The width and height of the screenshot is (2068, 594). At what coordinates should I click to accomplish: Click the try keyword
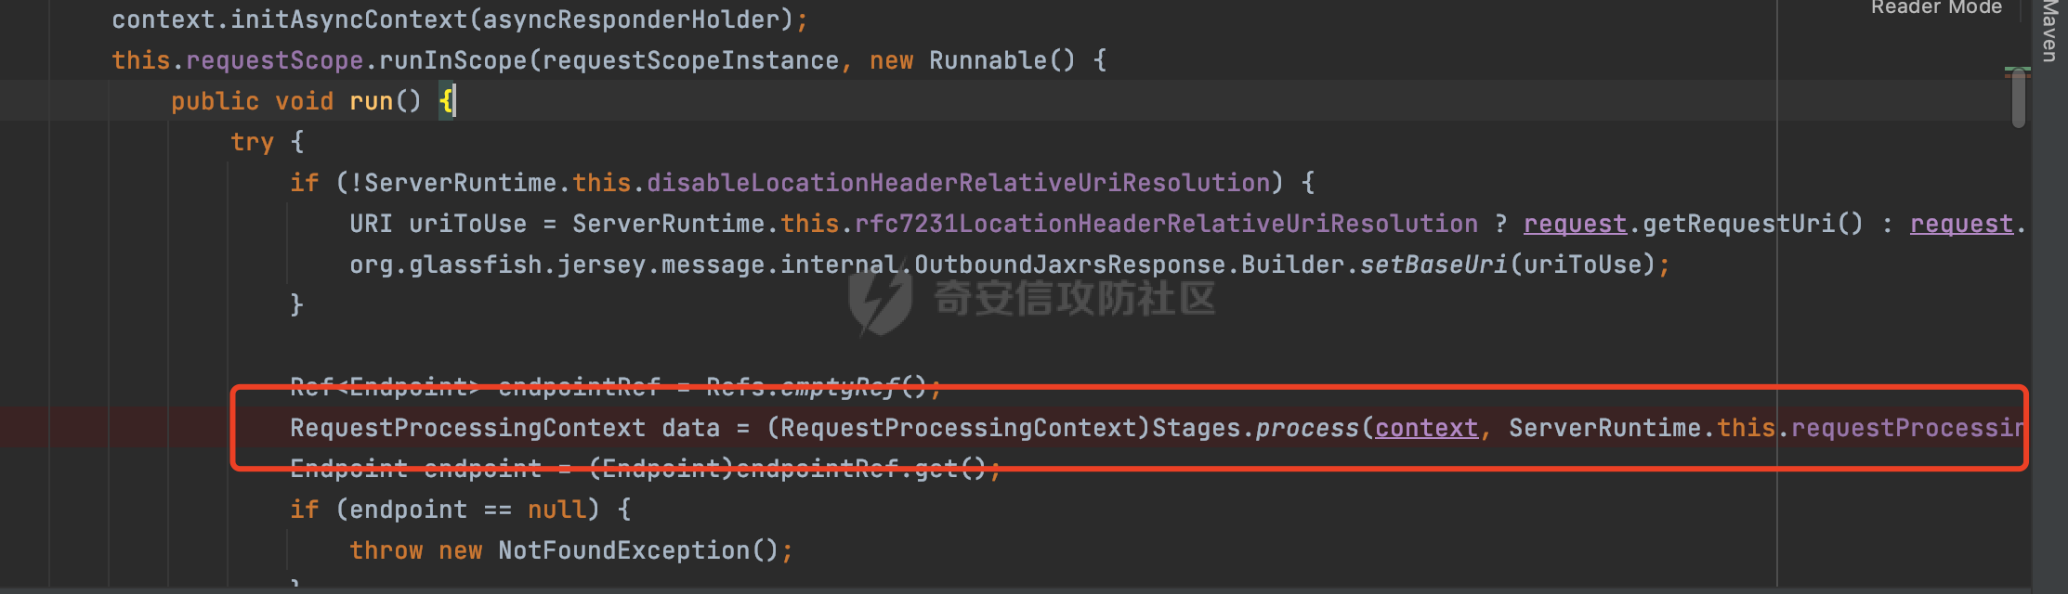252,142
